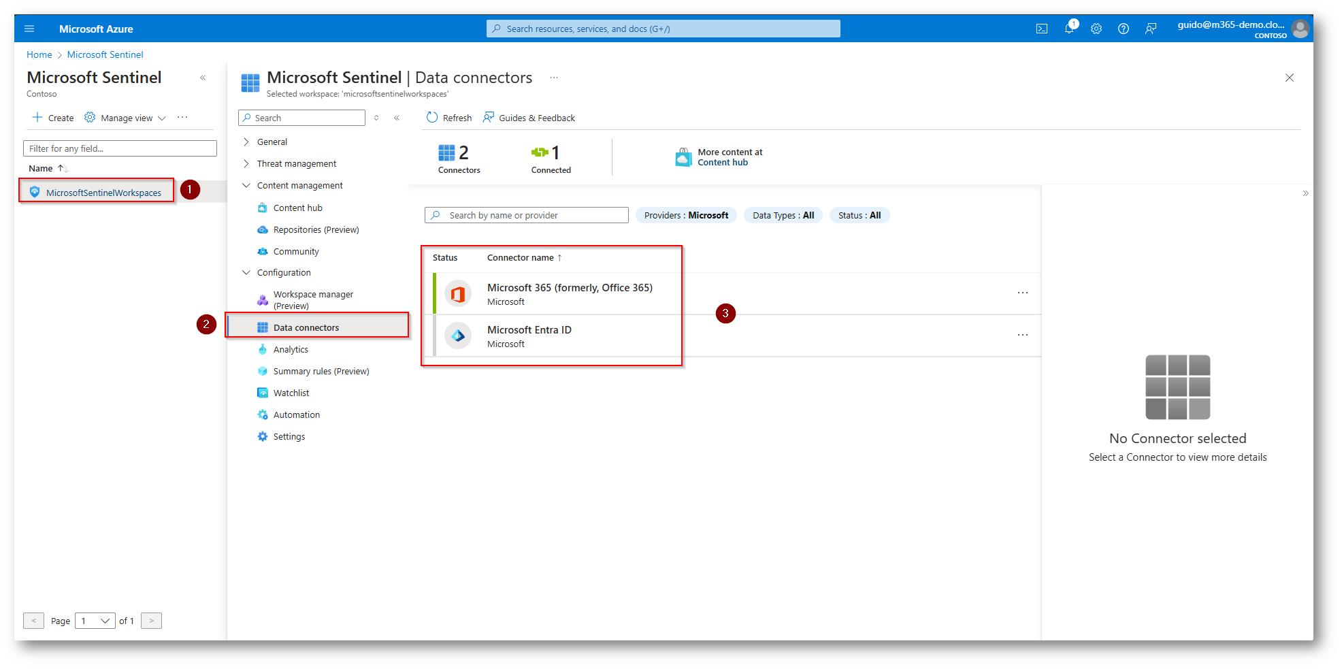The height and width of the screenshot is (669, 1342).
Task: Open the Data Types : All filter
Action: click(x=783, y=215)
